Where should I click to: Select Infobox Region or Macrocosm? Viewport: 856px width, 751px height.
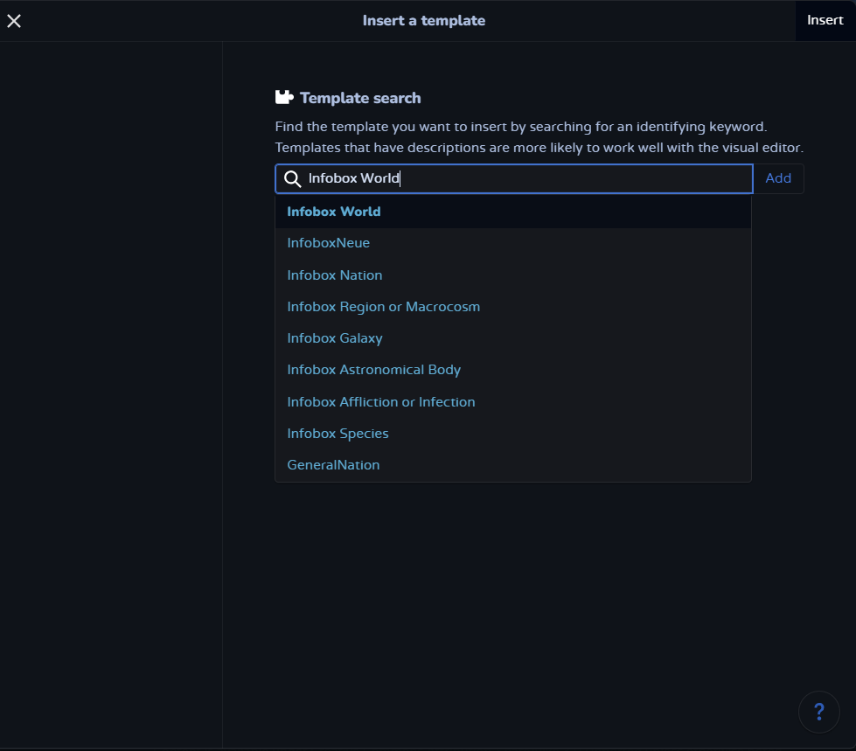click(x=384, y=307)
